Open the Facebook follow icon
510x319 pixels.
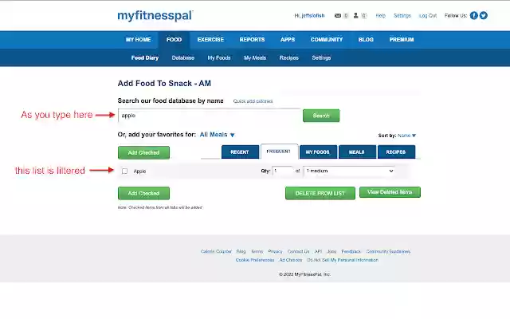(474, 15)
